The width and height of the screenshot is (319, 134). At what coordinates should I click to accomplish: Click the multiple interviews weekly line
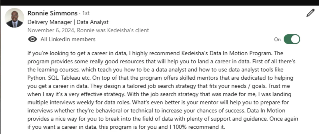click(66, 102)
